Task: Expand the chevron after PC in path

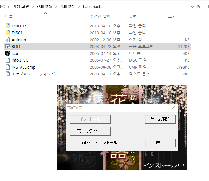Action: point(8,7)
